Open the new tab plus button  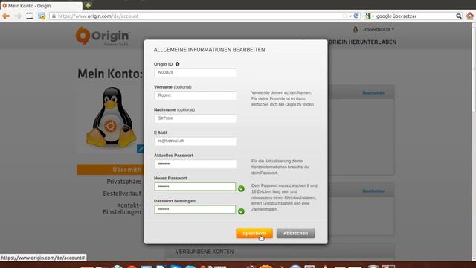[x=88, y=5]
